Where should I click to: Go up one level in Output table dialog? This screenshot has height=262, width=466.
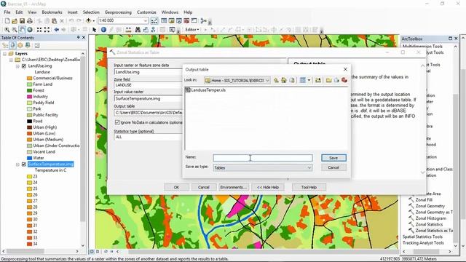pos(276,80)
